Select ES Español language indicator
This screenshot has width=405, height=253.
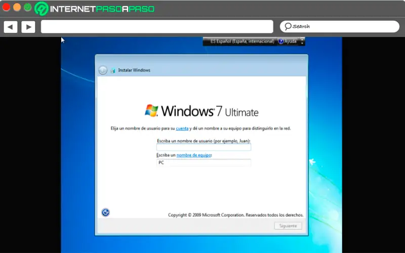242,41
